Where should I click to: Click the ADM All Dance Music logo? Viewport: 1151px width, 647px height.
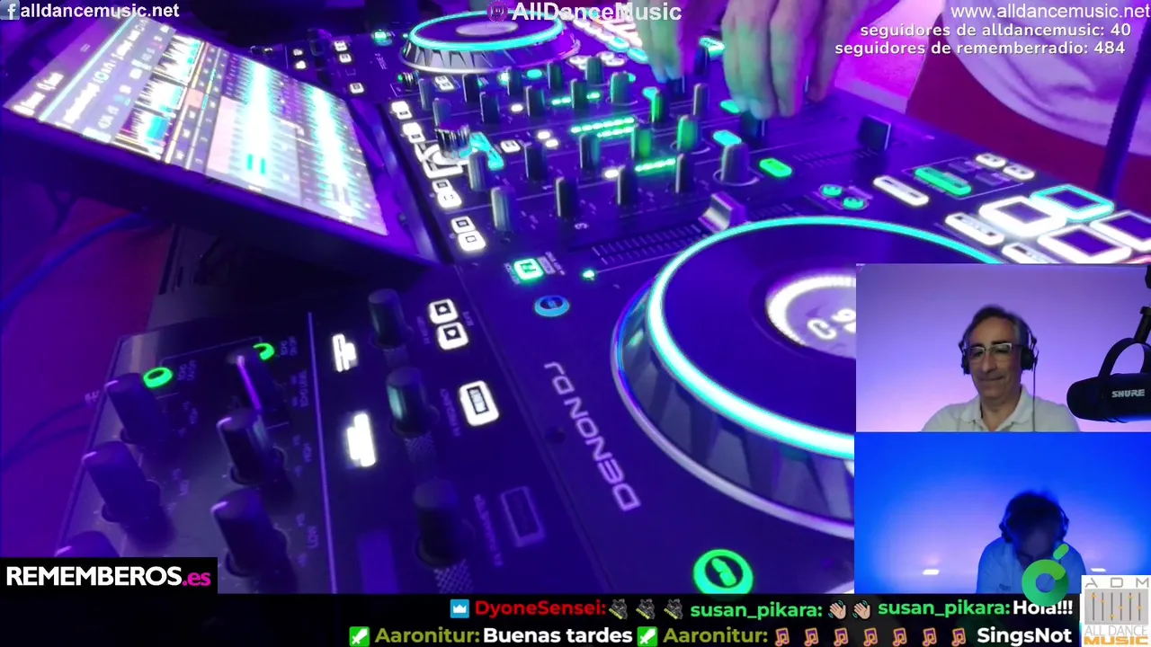point(1116,611)
